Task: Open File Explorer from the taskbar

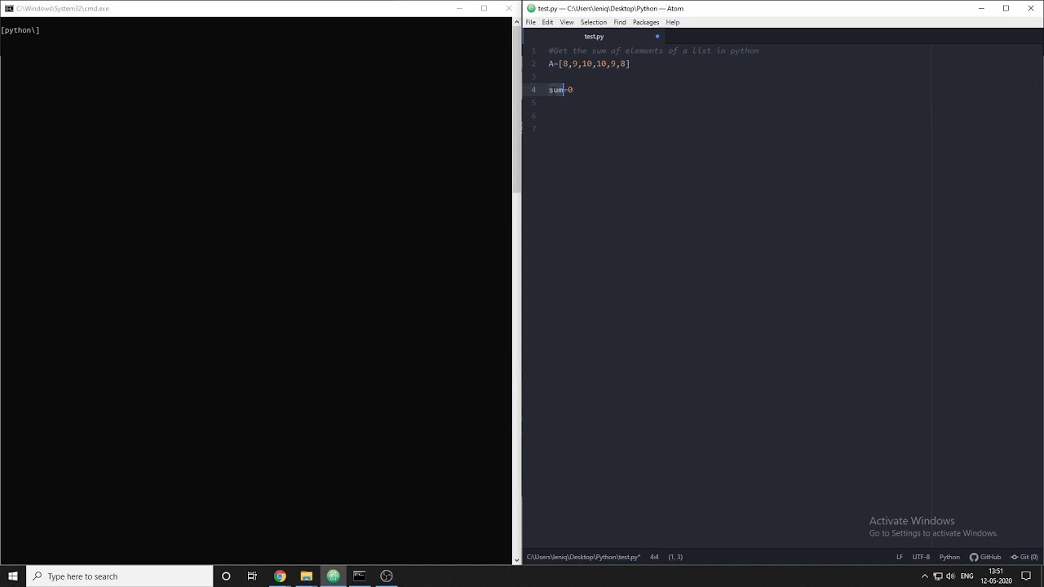Action: coord(307,576)
